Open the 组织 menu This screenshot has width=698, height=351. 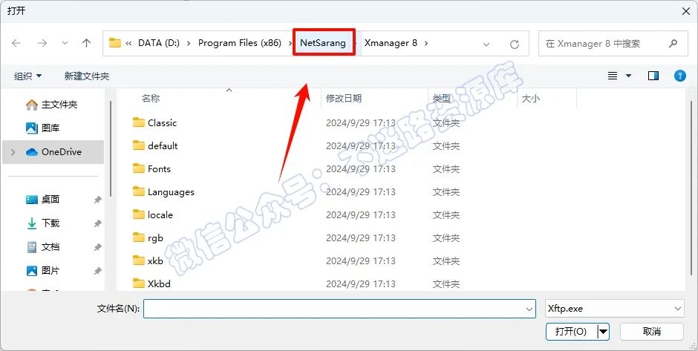27,76
